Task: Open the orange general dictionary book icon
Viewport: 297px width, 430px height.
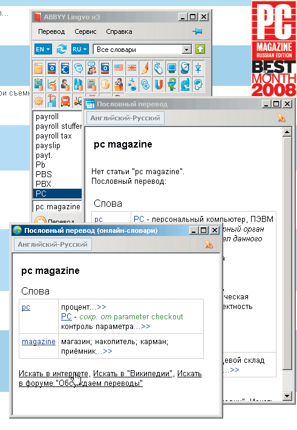Action: coord(38,68)
